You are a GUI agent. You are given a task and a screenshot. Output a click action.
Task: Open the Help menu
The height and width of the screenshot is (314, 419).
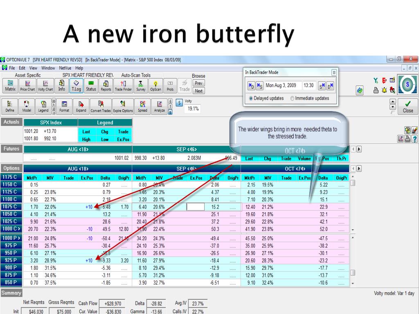[x=79, y=68]
